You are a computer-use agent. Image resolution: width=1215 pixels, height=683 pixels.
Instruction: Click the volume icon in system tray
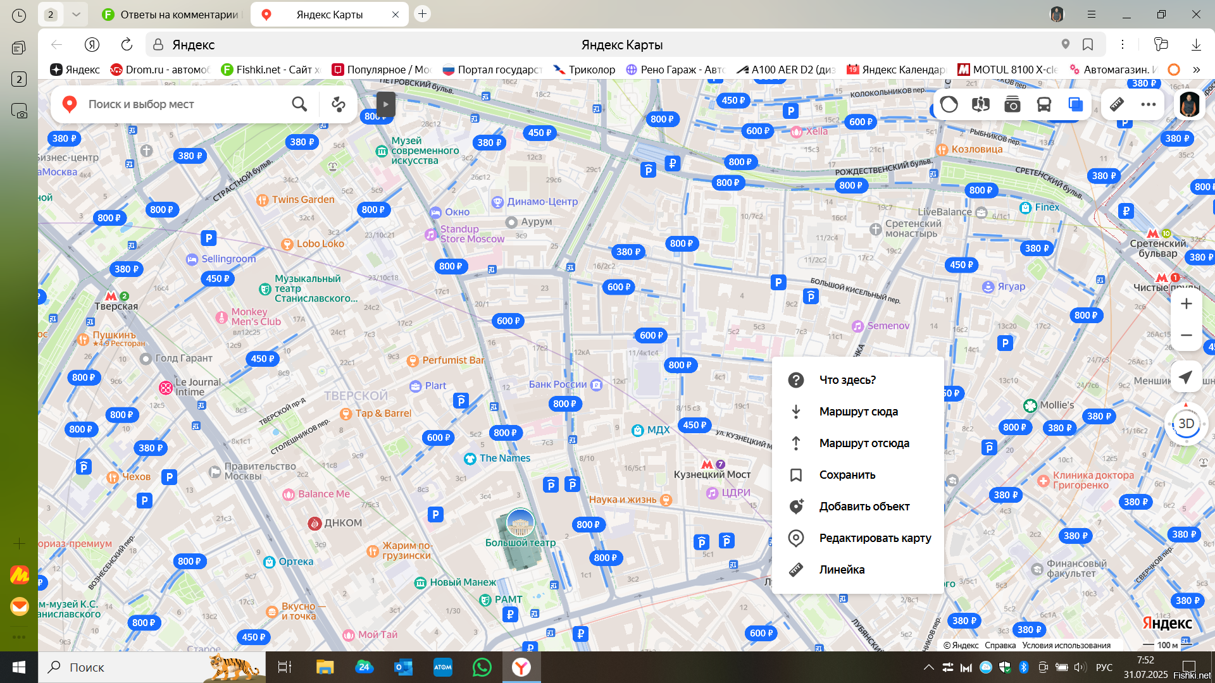pyautogui.click(x=1080, y=667)
